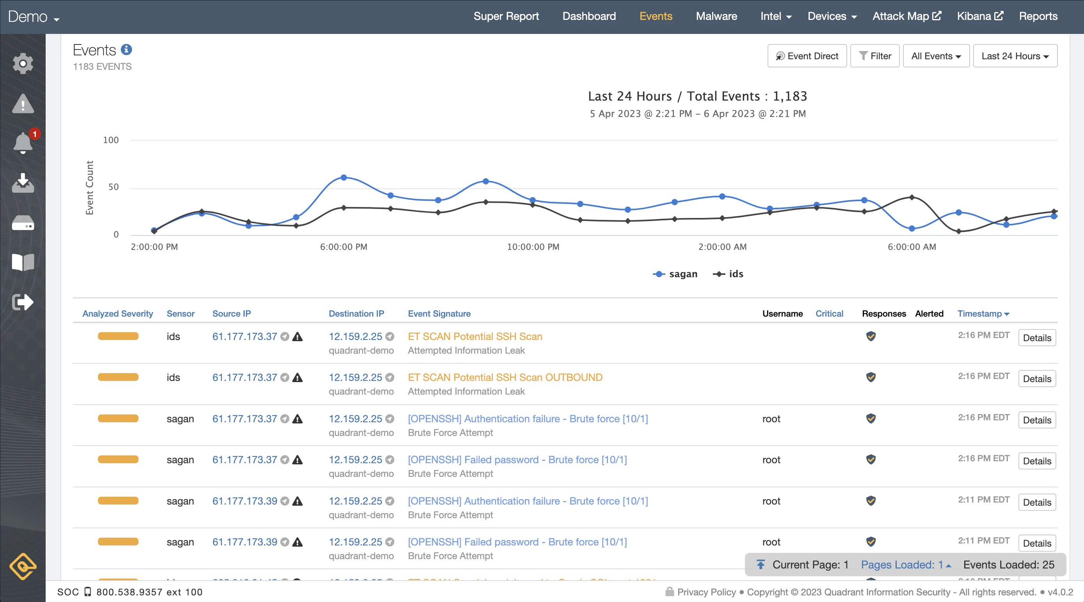Expand the Demo menu
Image resolution: width=1084 pixels, height=602 pixels.
33,17
